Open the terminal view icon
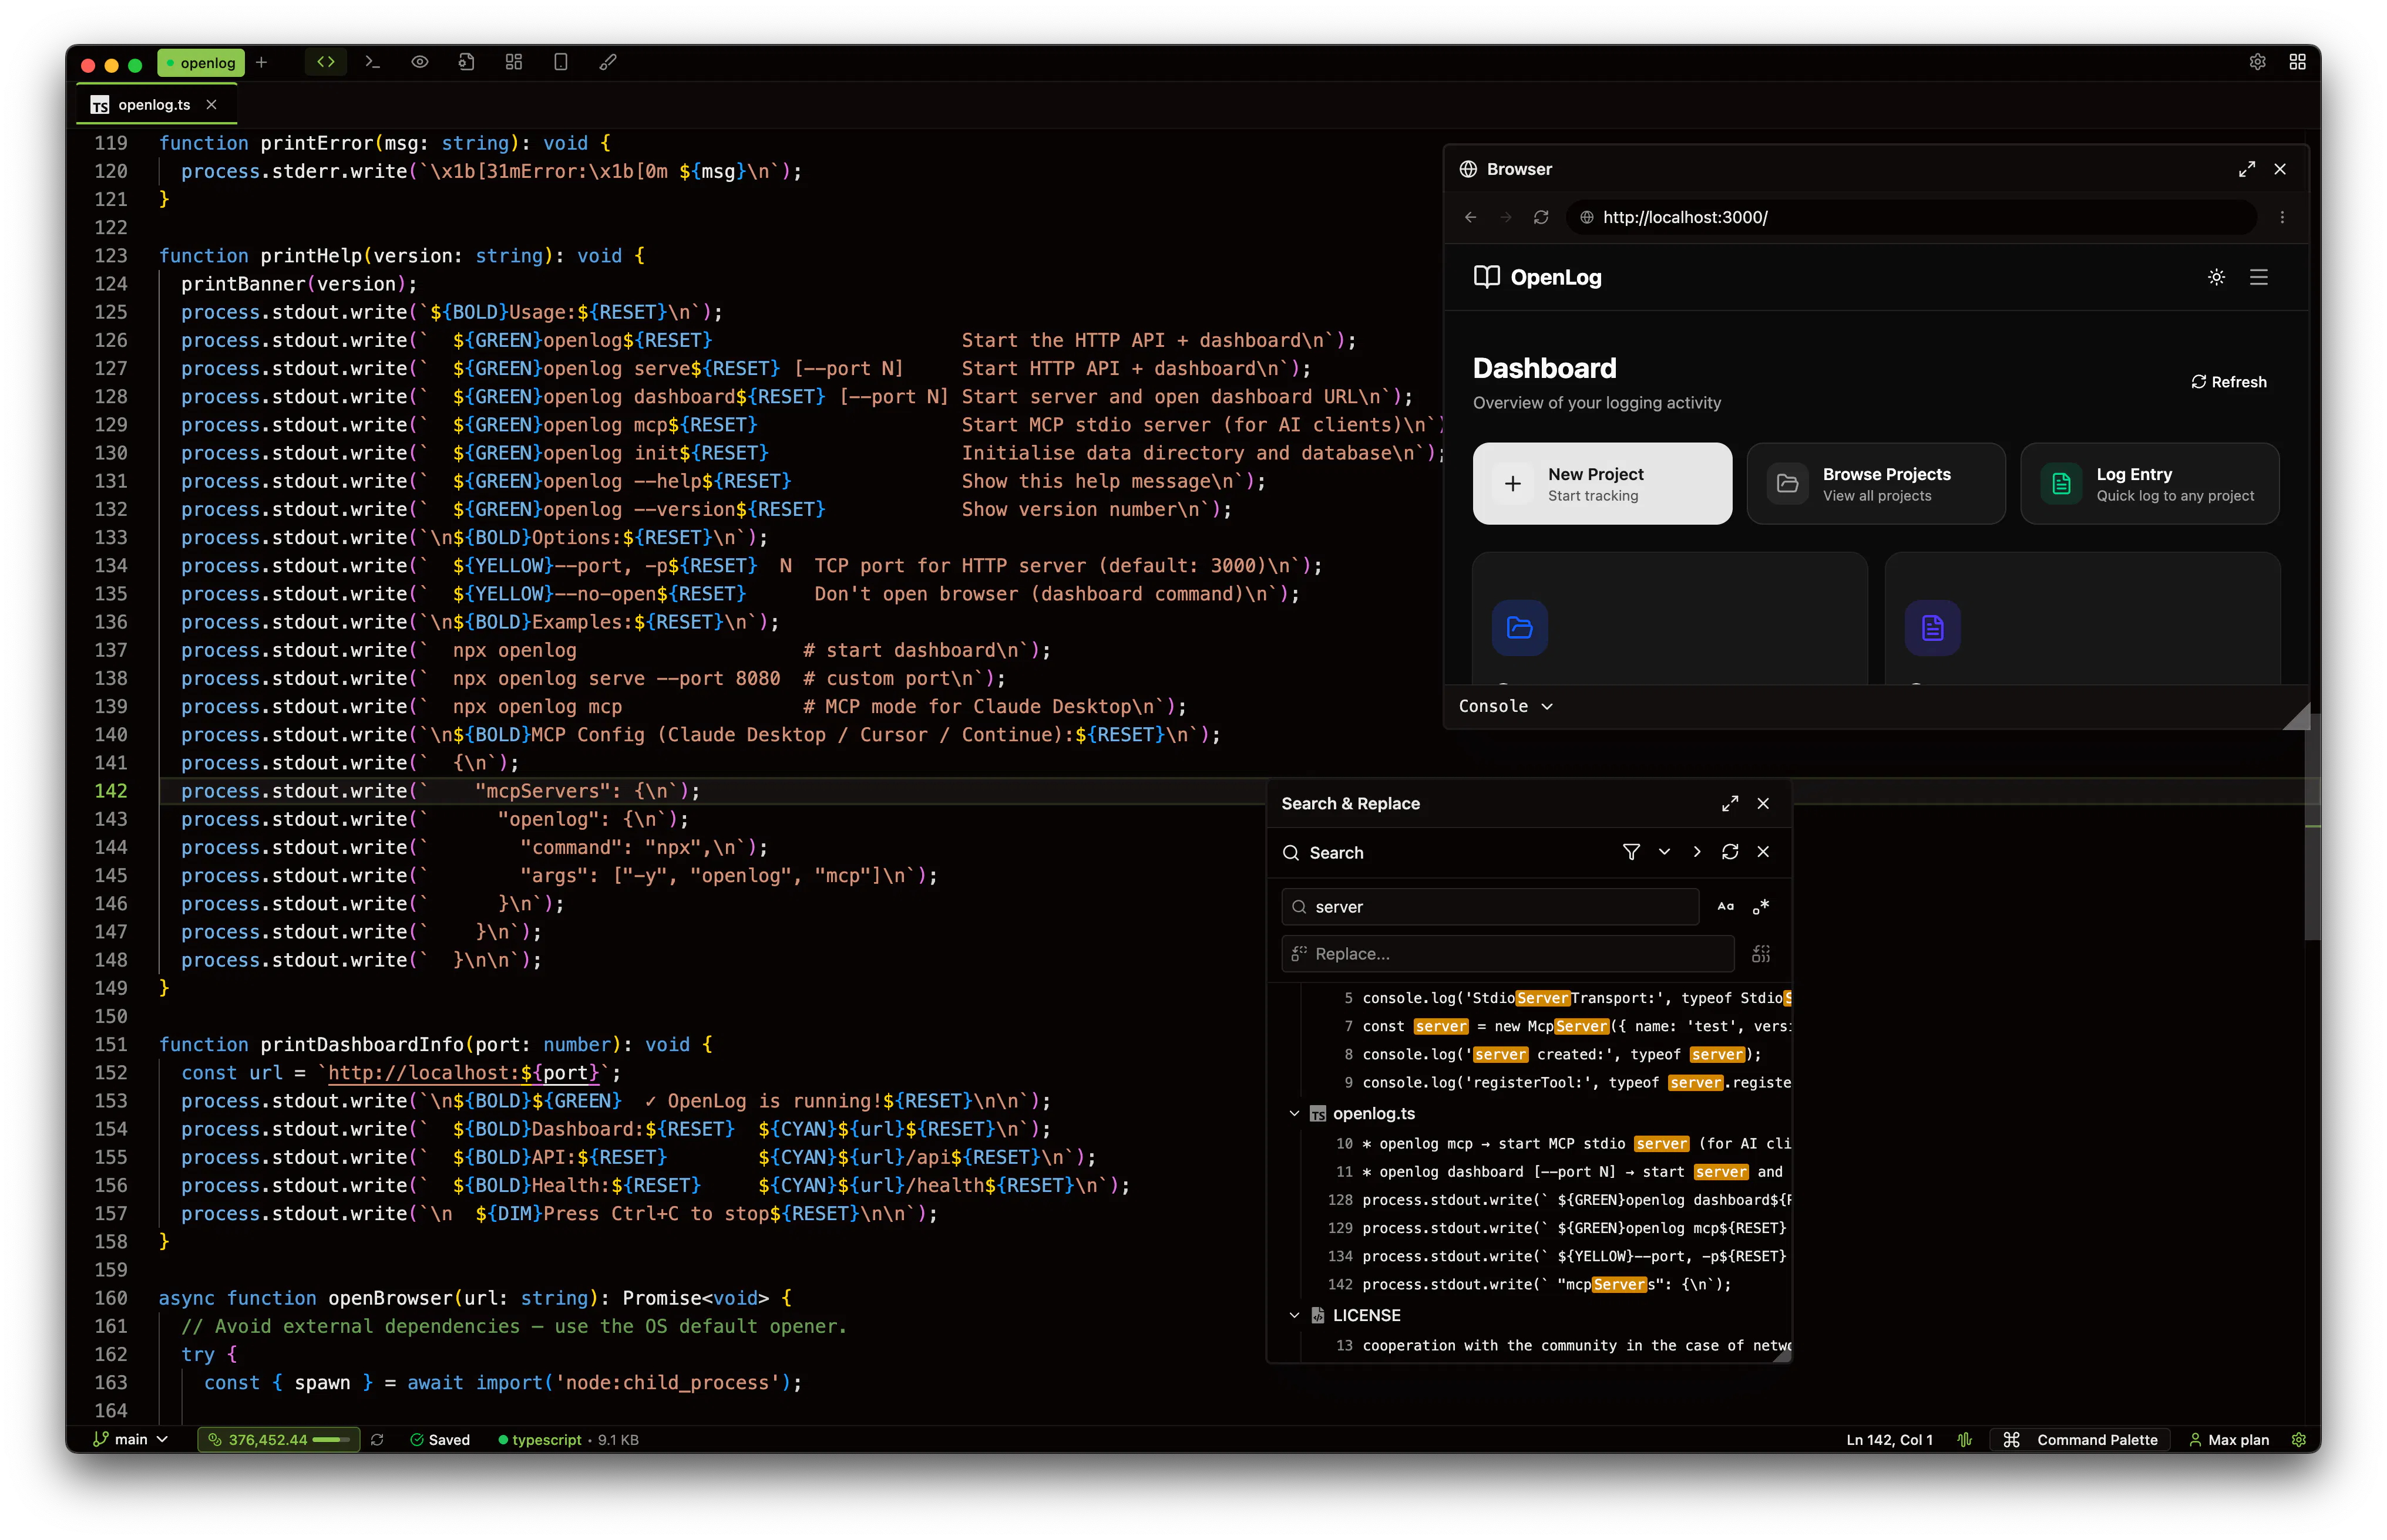The image size is (2387, 1540). point(372,62)
